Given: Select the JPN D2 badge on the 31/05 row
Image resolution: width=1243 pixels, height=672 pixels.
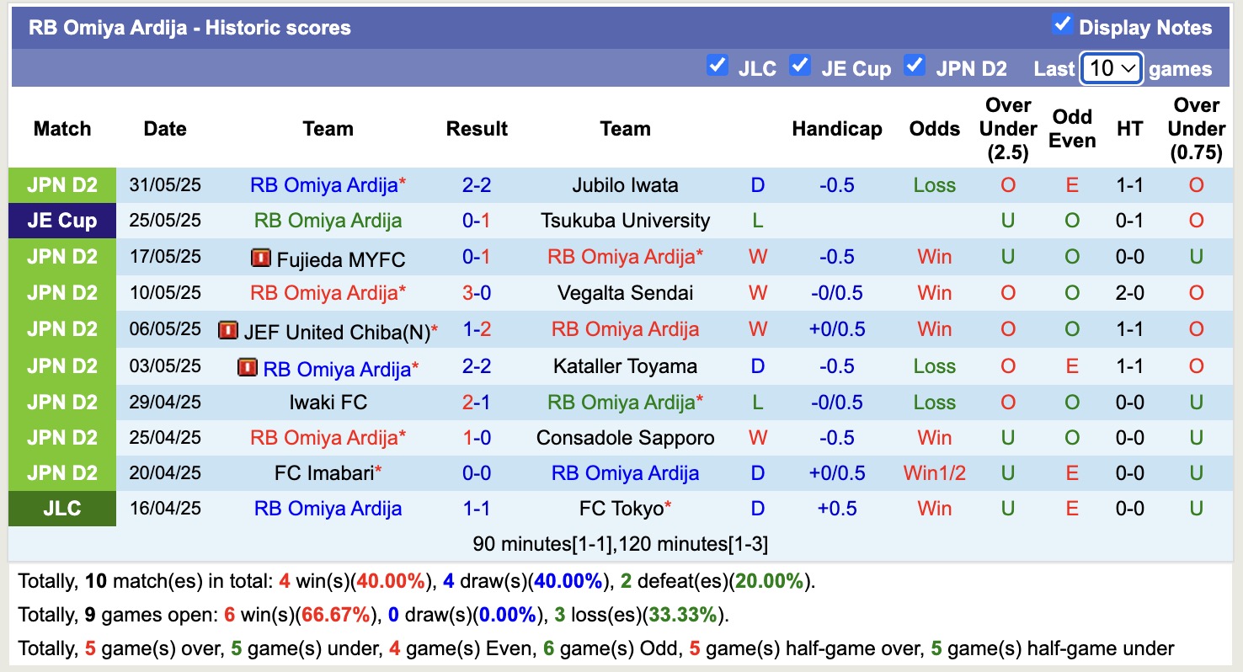Looking at the screenshot, I should coord(61,184).
